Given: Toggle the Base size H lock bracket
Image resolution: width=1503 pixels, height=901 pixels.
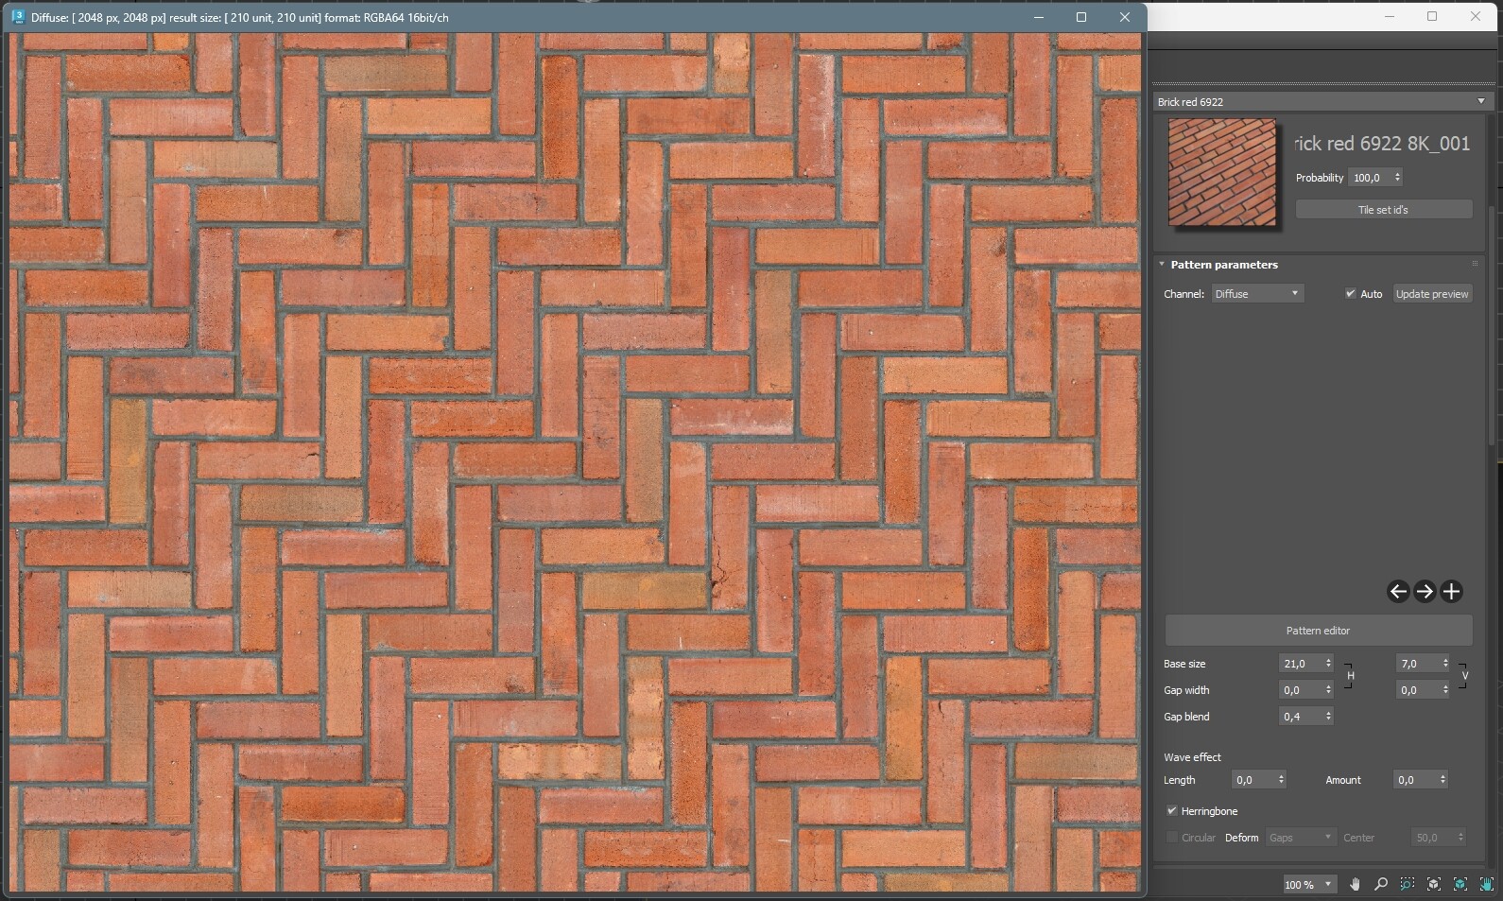Looking at the screenshot, I should pos(1349,675).
